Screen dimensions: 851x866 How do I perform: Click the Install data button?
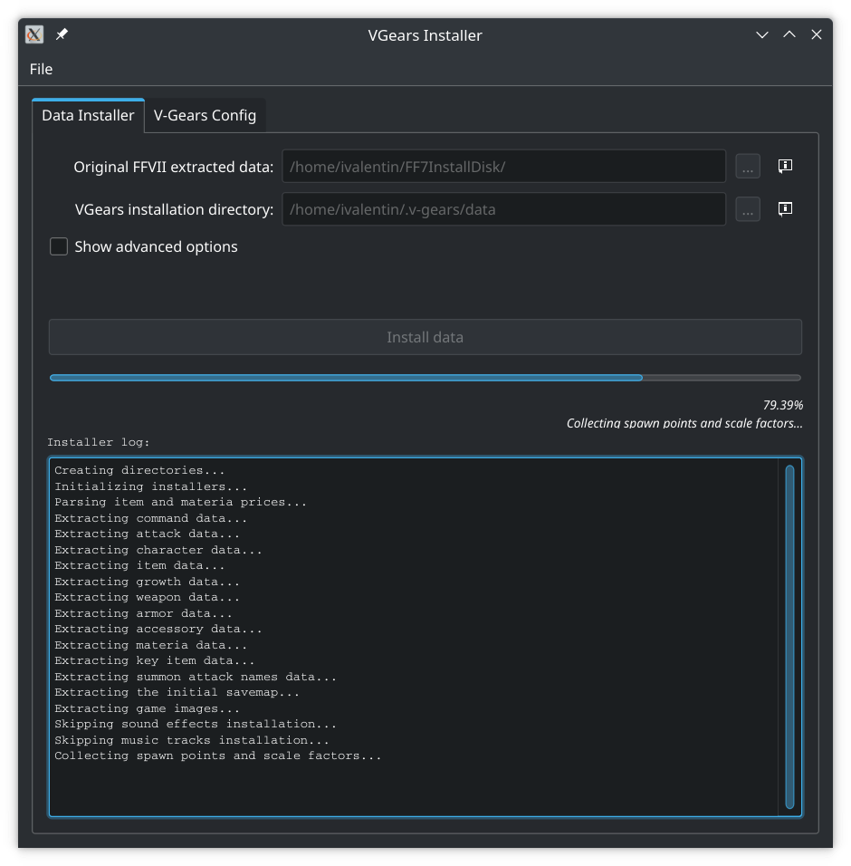[425, 337]
